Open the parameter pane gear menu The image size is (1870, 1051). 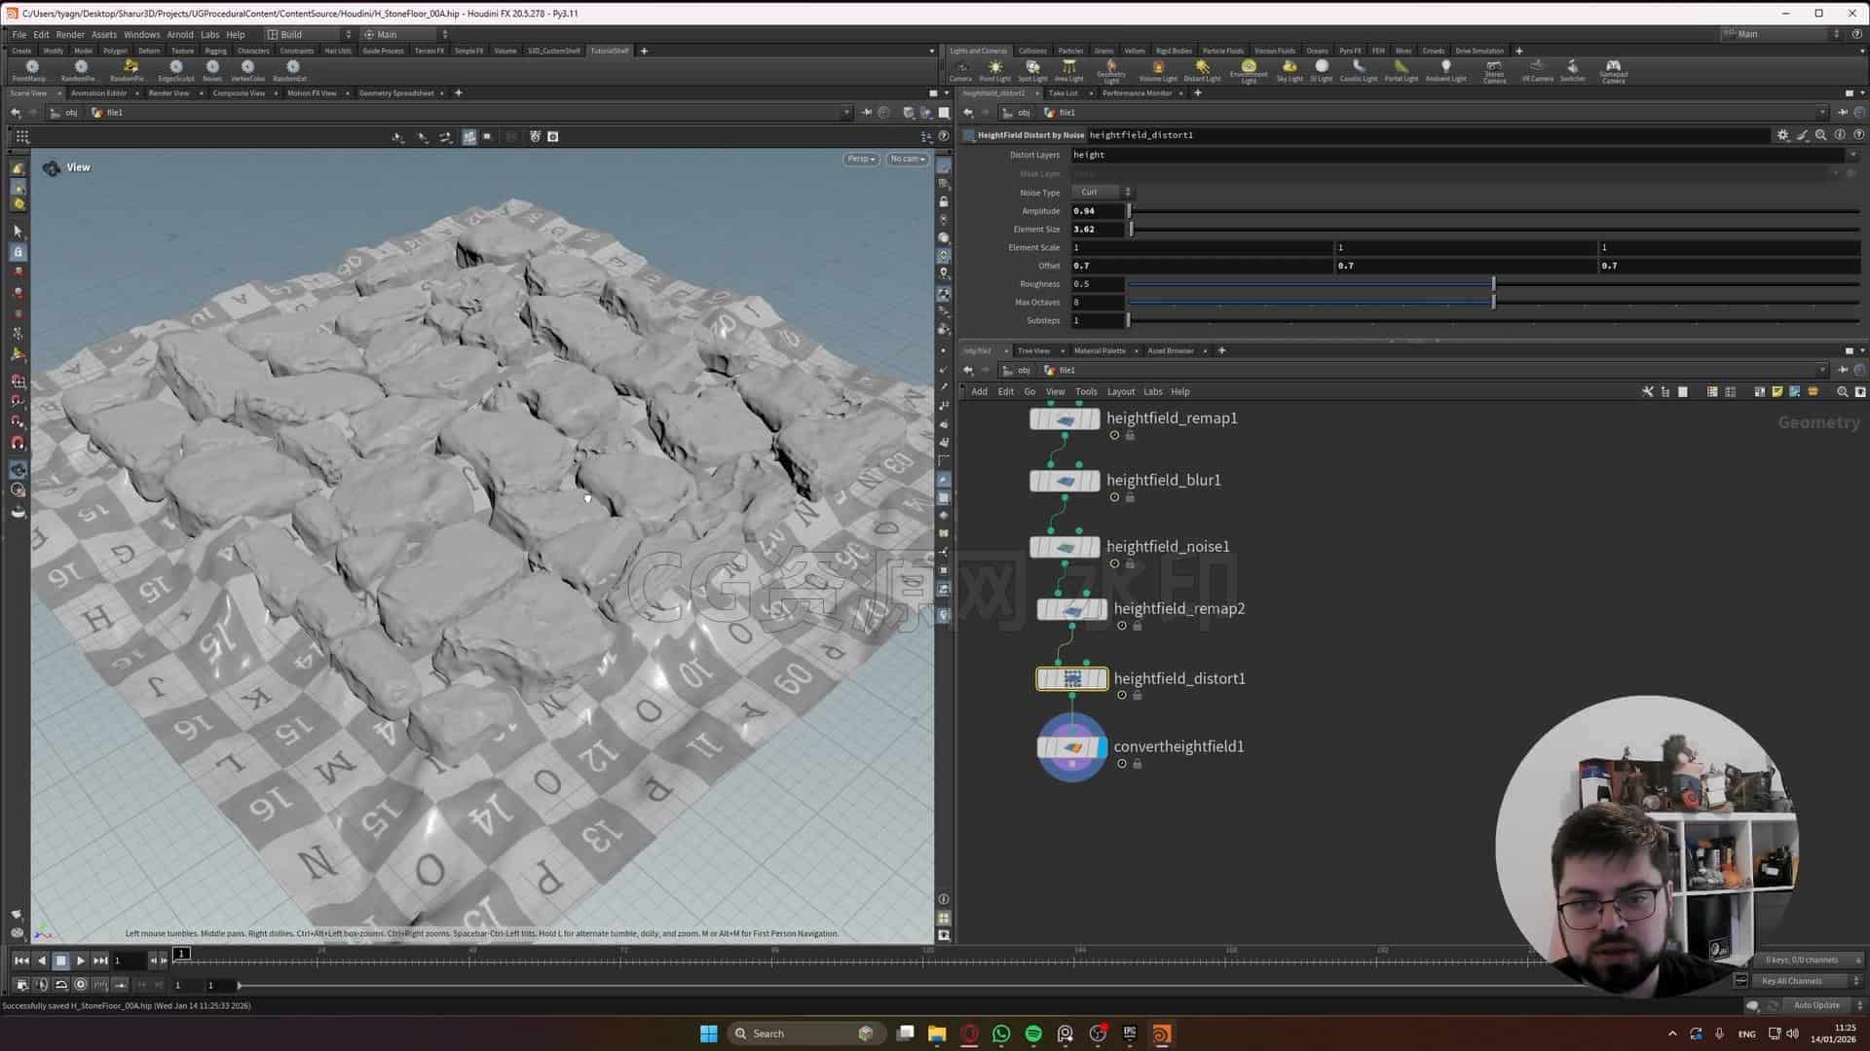pos(1782,135)
